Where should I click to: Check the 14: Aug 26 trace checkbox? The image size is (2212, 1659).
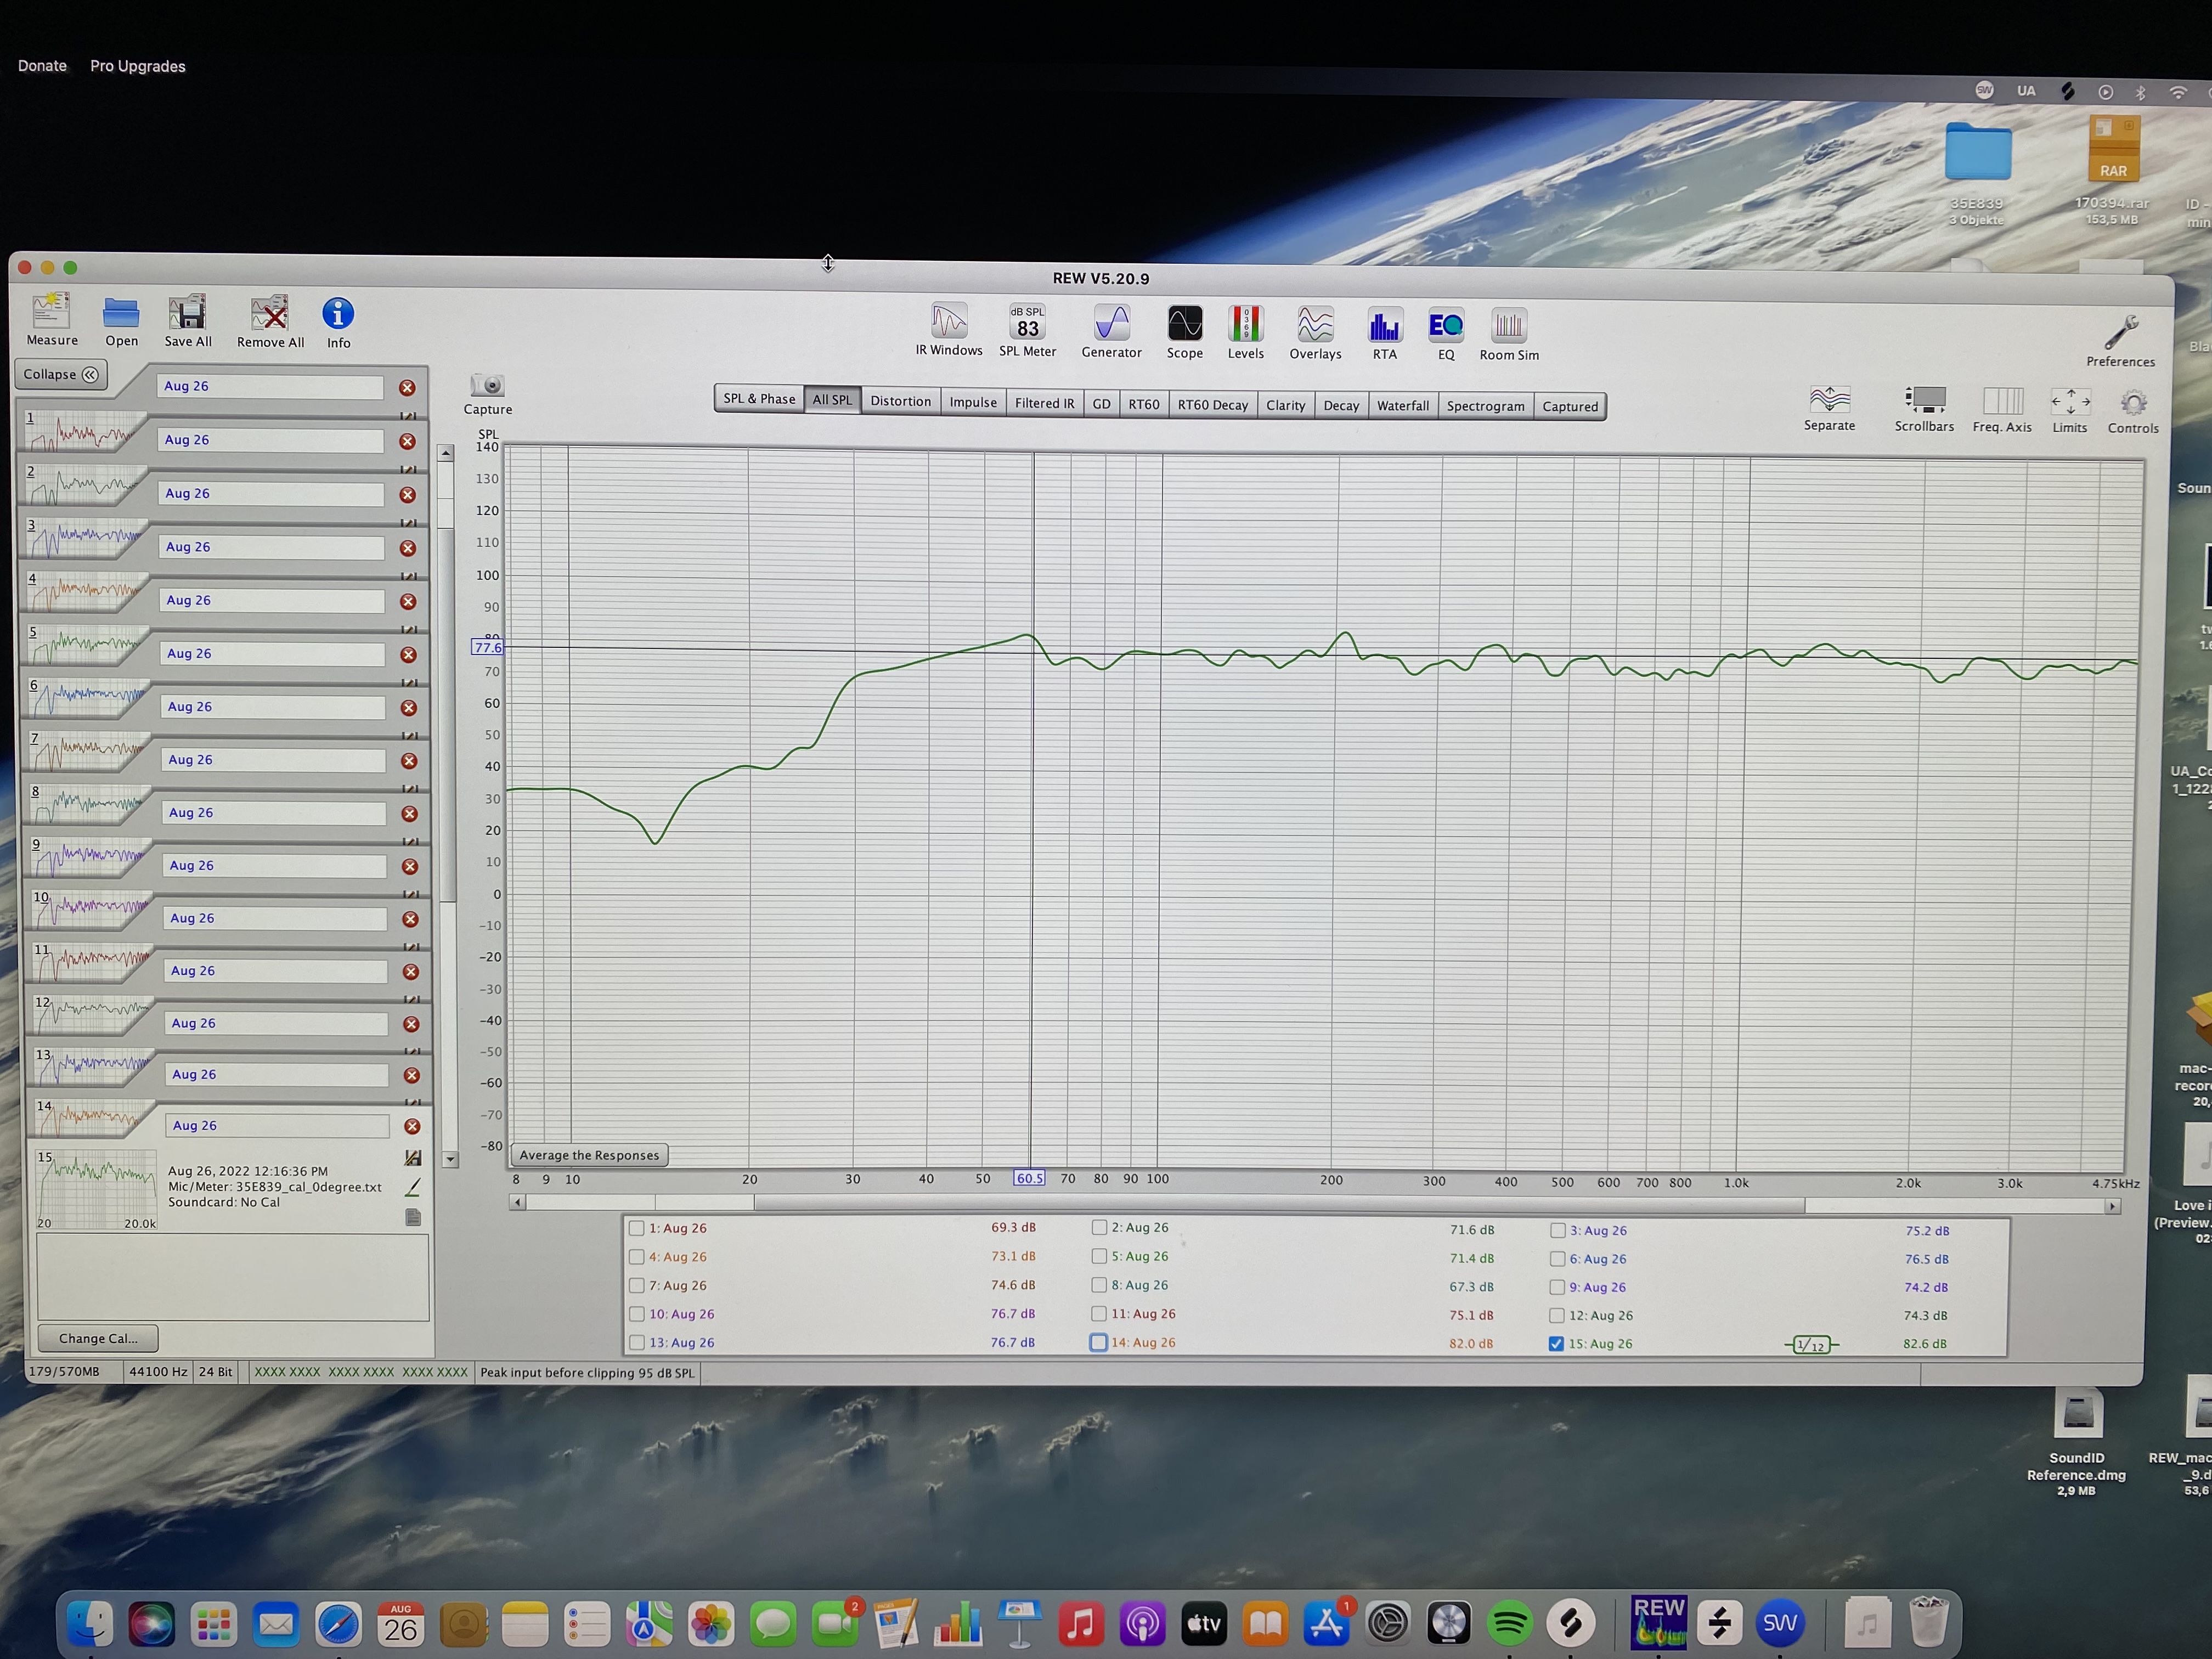coord(1099,1343)
